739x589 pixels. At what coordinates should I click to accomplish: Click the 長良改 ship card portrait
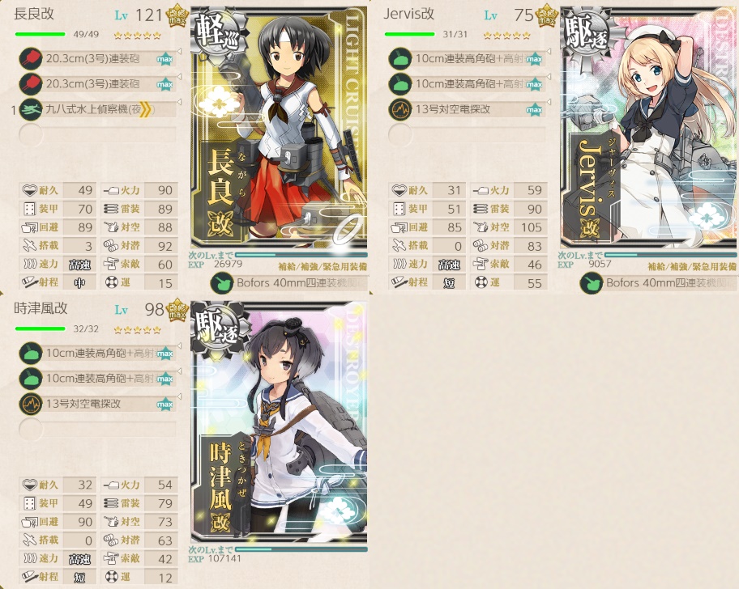click(x=279, y=127)
